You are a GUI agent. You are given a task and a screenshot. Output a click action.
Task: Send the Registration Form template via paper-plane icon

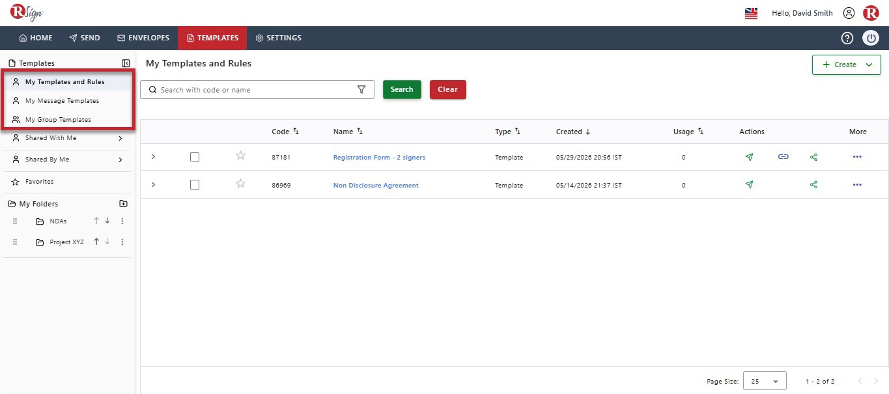[749, 157]
